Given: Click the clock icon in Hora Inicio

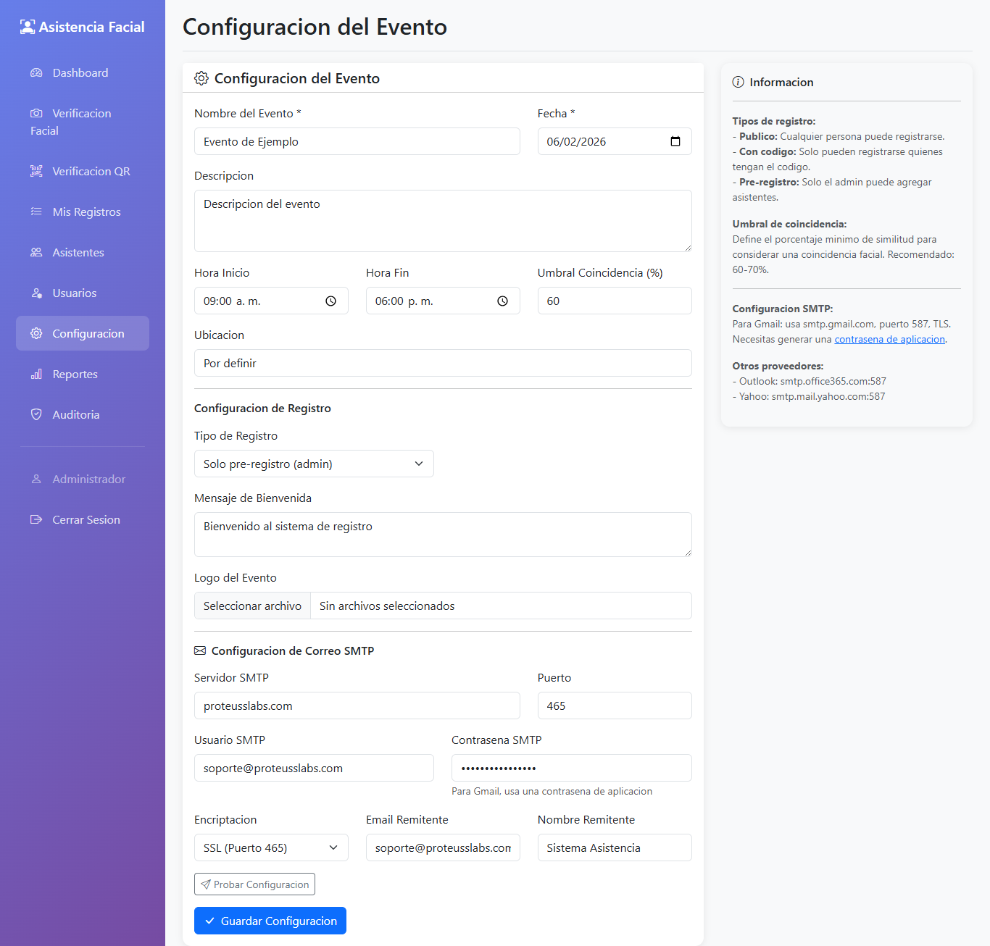Looking at the screenshot, I should (330, 301).
